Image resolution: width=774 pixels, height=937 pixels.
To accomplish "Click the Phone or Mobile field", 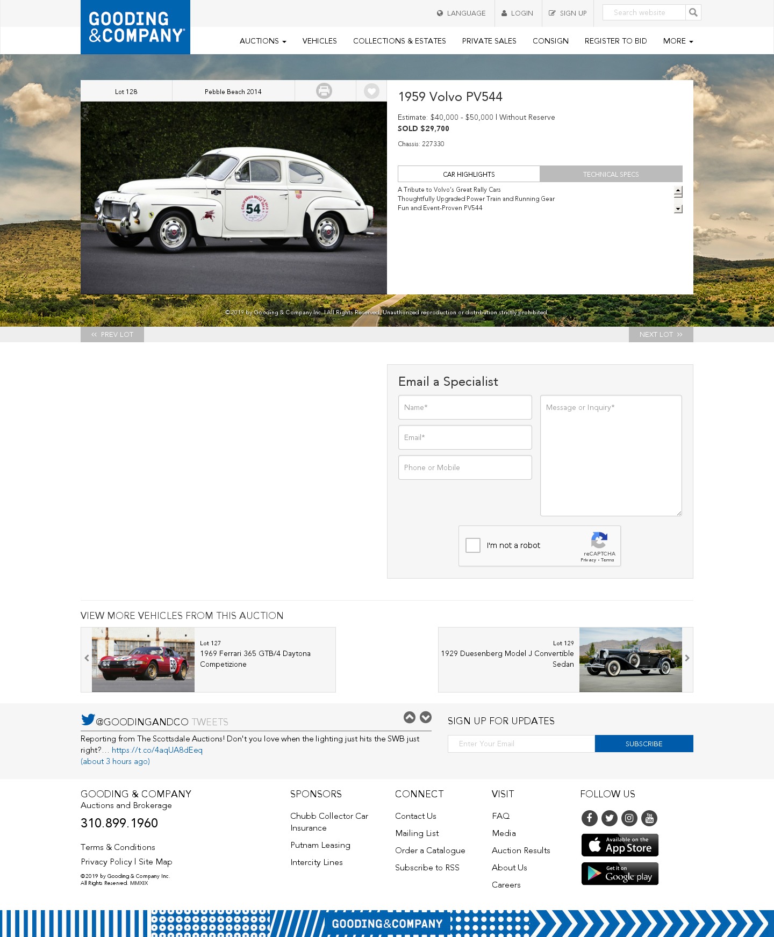I will [465, 467].
